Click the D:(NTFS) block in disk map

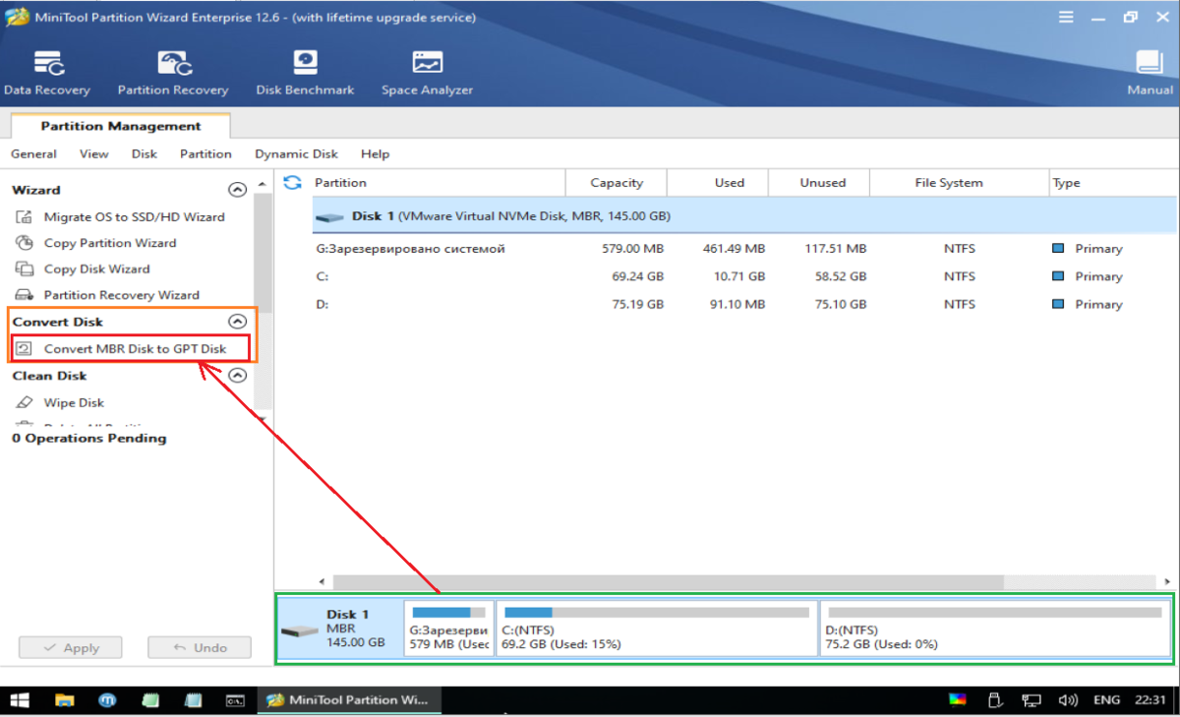[x=993, y=627]
